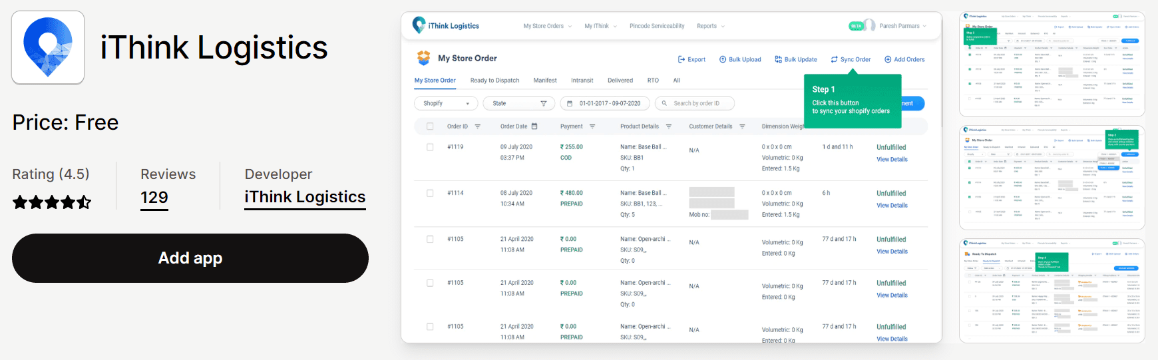Image resolution: width=1158 pixels, height=360 pixels.
Task: Open View Details for order #1119
Action: pyautogui.click(x=892, y=160)
